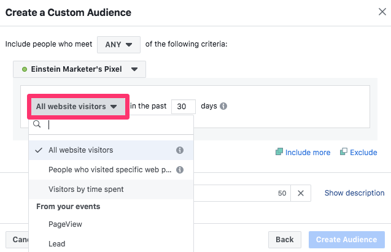The height and width of the screenshot is (252, 391).
Task: Open the Show description link
Action: tap(354, 193)
